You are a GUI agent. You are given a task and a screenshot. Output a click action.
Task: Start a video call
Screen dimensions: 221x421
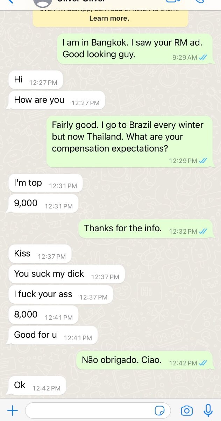click(174, 1)
